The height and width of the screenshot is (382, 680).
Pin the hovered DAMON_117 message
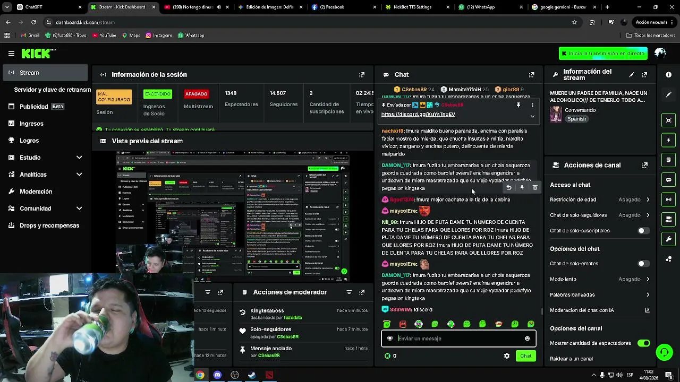pyautogui.click(x=522, y=187)
